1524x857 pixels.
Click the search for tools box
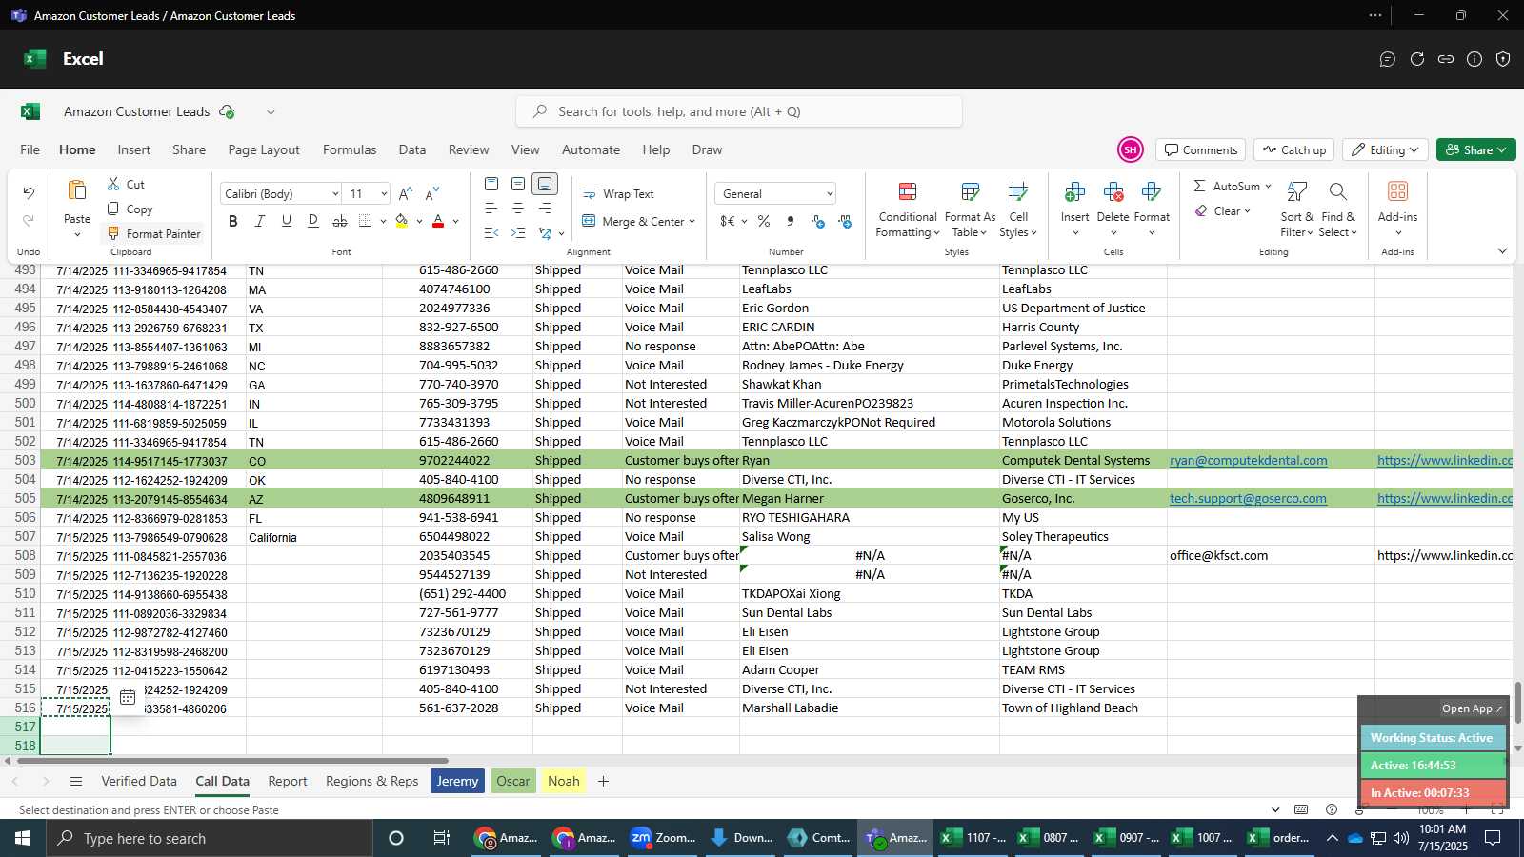pos(739,111)
